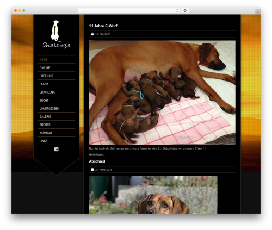Image resolution: width=272 pixels, height=230 pixels.
Task: Click the date text '25. März 2025'
Action: pyautogui.click(x=103, y=170)
